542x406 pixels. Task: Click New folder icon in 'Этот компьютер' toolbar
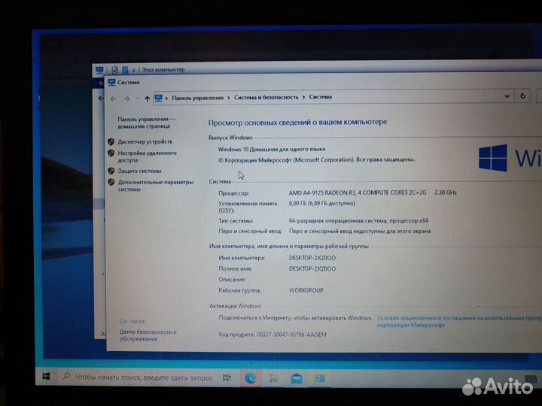click(x=125, y=70)
